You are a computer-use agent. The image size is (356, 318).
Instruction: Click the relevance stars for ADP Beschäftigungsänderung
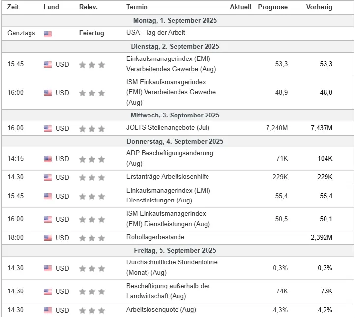pyautogui.click(x=92, y=159)
